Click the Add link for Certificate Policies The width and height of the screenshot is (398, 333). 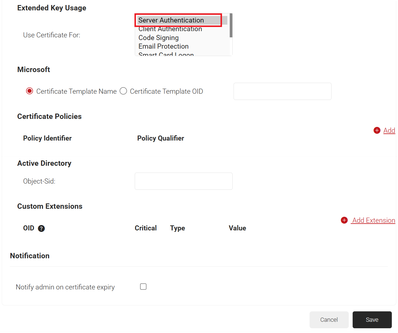click(389, 130)
